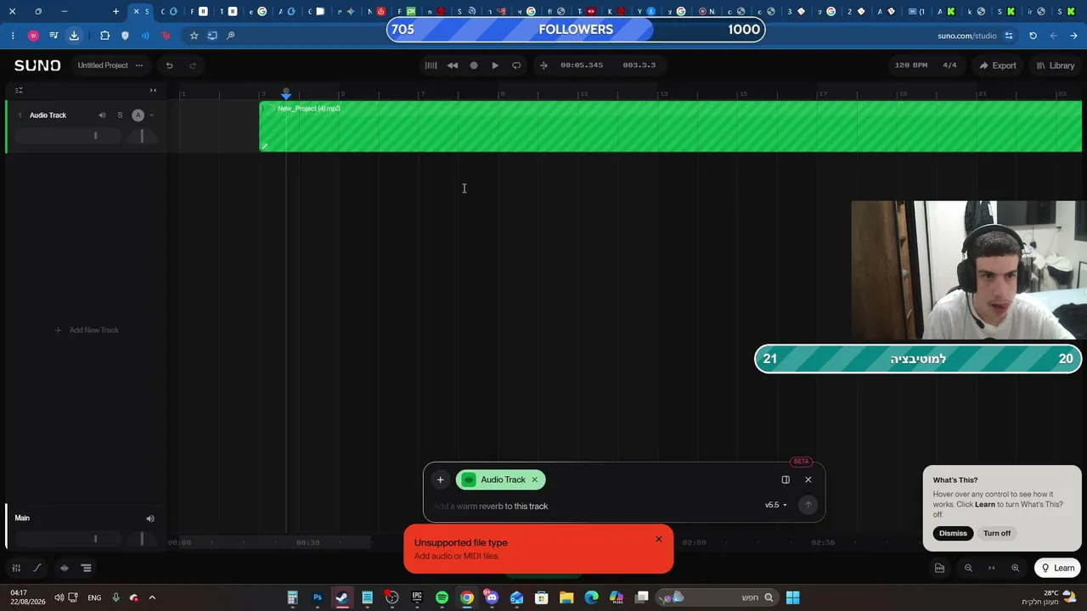
Task: Select the New_Project (4).mp3 audio clip
Action: (x=671, y=126)
